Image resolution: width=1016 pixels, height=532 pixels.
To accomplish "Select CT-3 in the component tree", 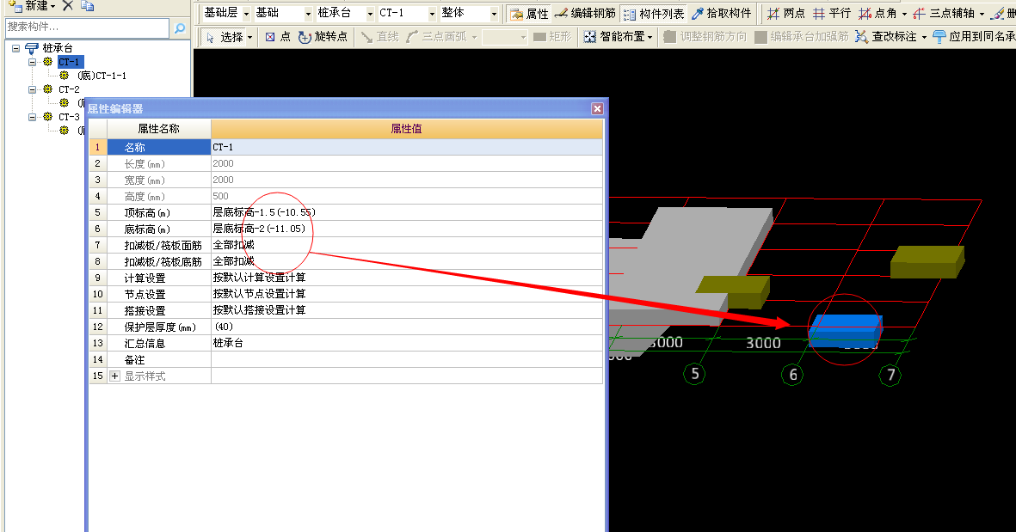I will tap(70, 117).
